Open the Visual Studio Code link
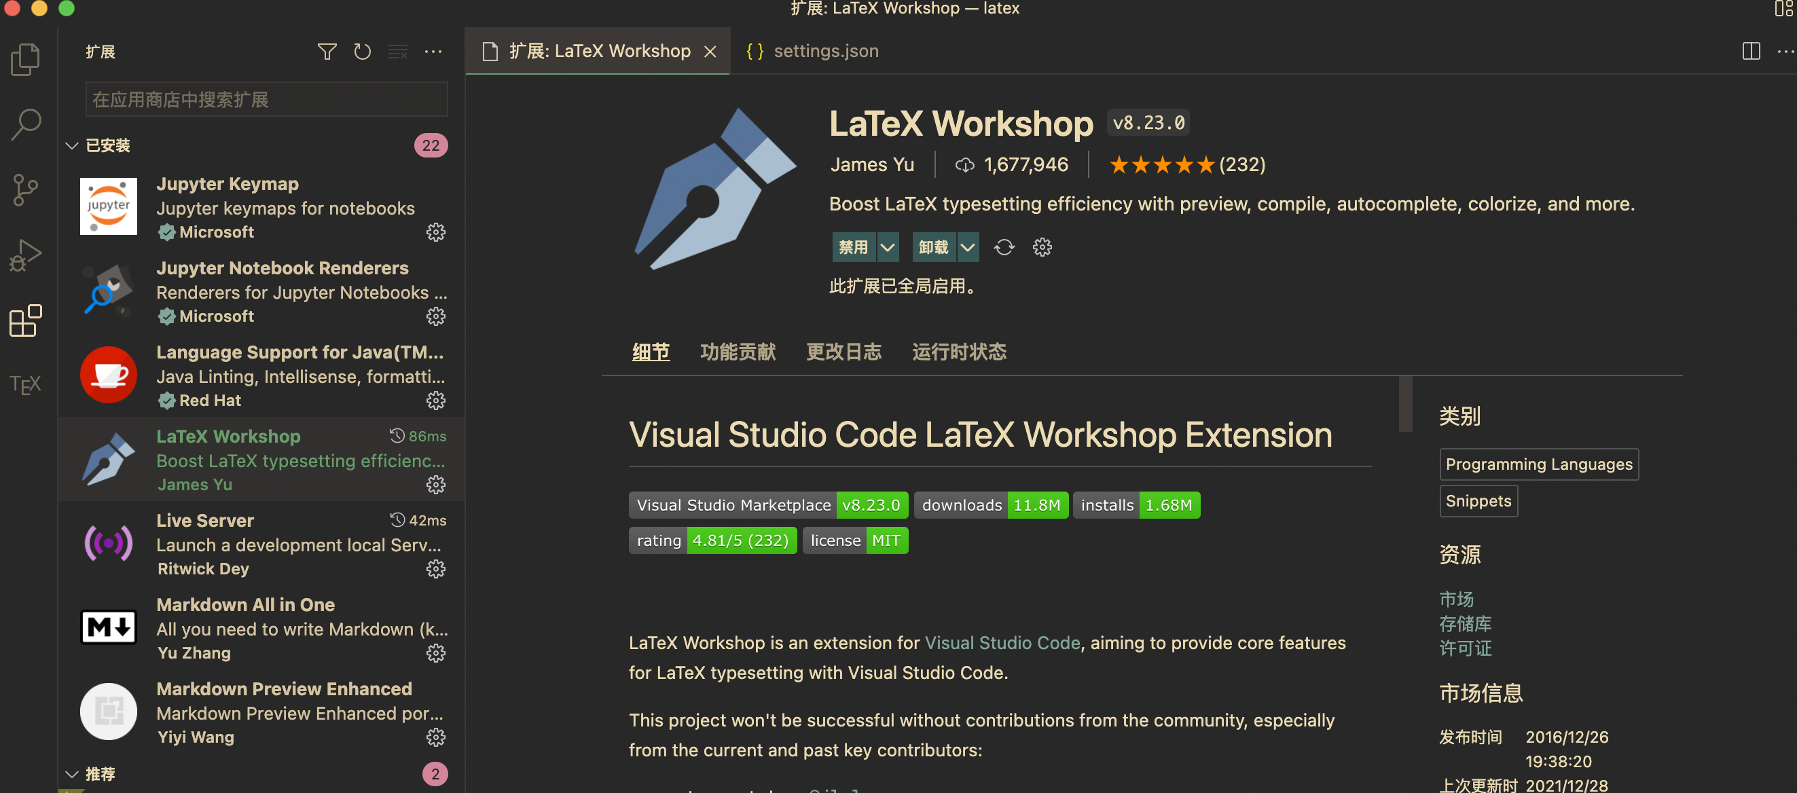 click(x=1002, y=642)
